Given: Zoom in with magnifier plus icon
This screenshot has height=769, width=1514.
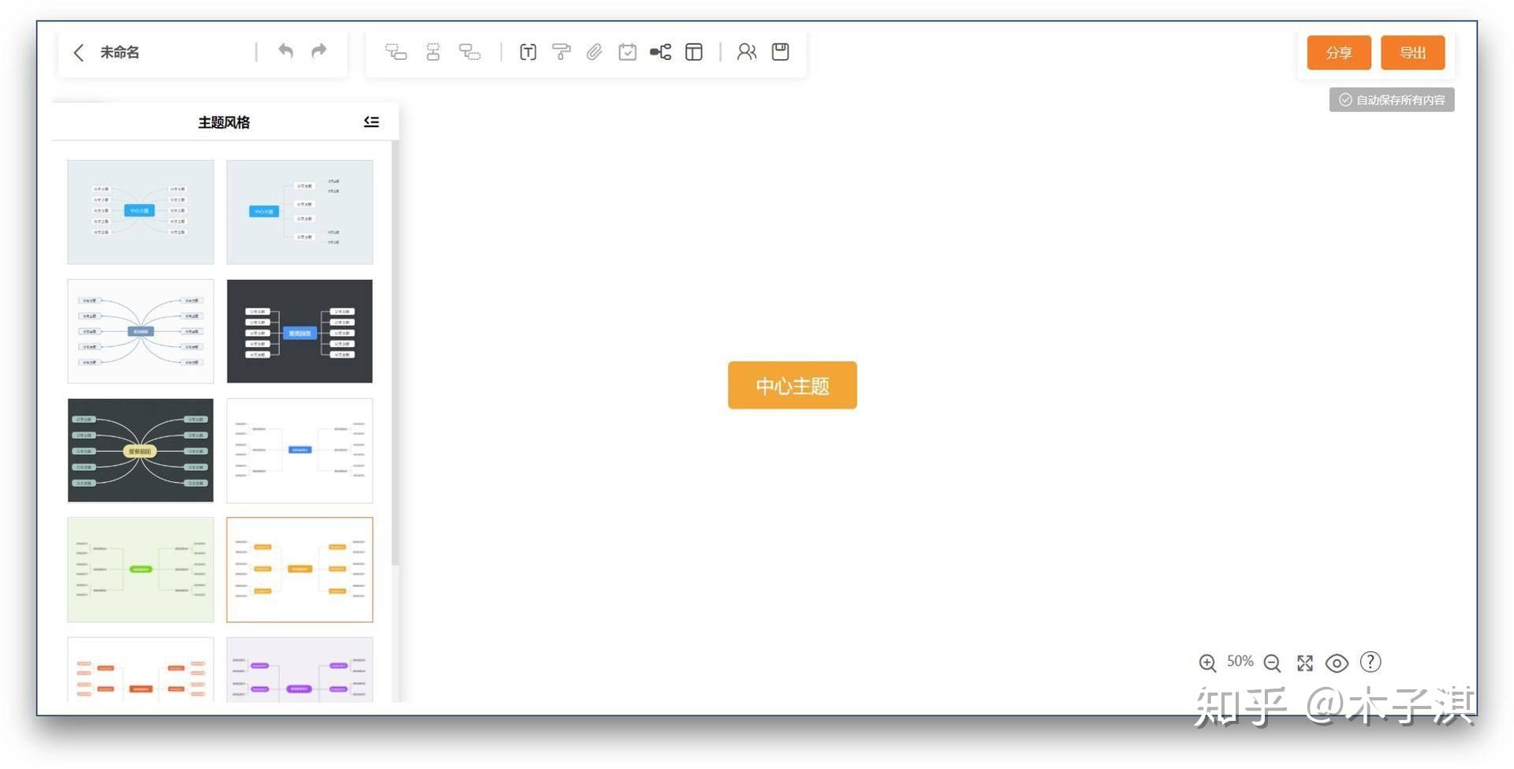Looking at the screenshot, I should click(x=1207, y=663).
